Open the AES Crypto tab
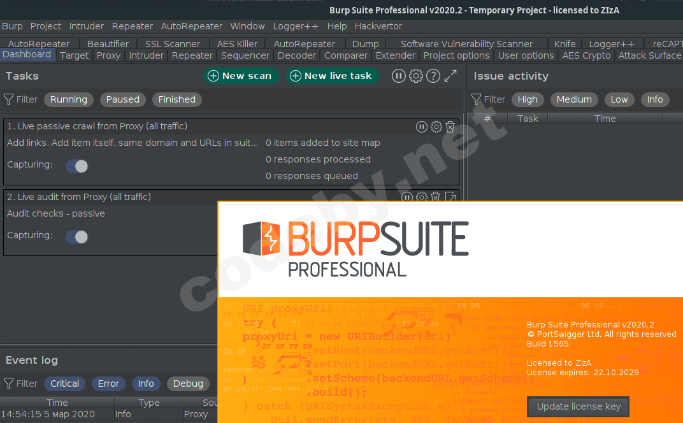 [586, 56]
